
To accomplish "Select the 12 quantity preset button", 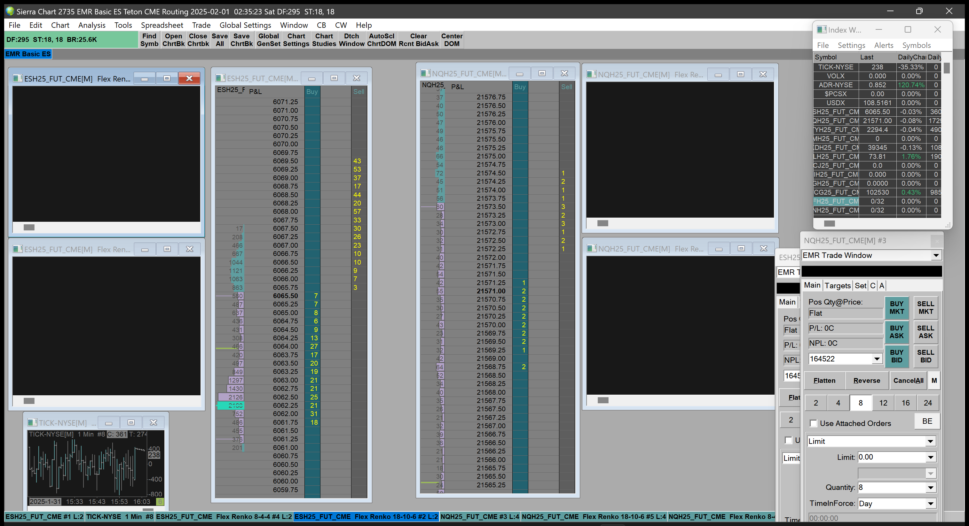I will pyautogui.click(x=883, y=403).
